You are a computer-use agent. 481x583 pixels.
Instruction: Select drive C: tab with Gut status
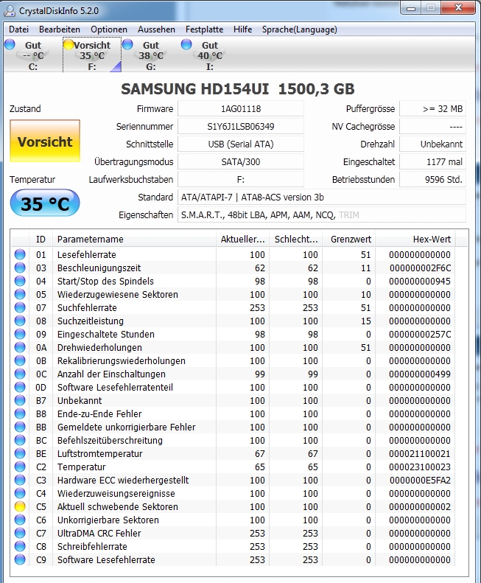coord(32,55)
